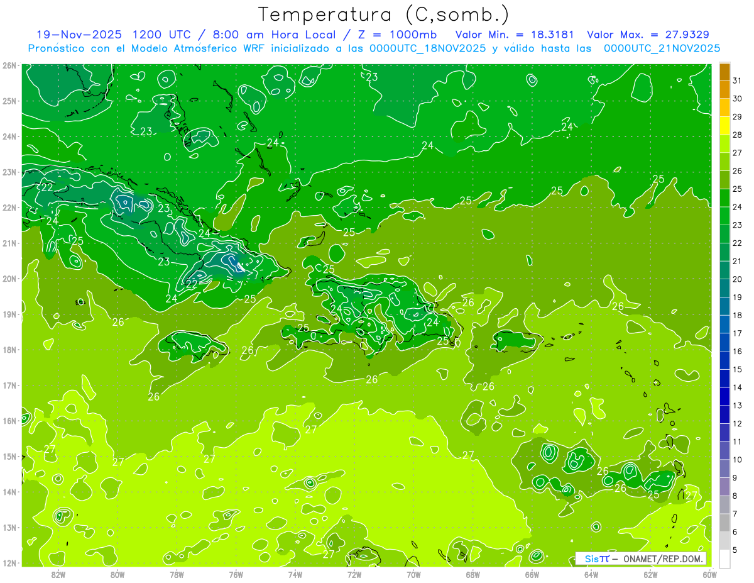The width and height of the screenshot is (754, 583).
Task: Click the legend band between 19 and 20
Action: (x=724, y=288)
